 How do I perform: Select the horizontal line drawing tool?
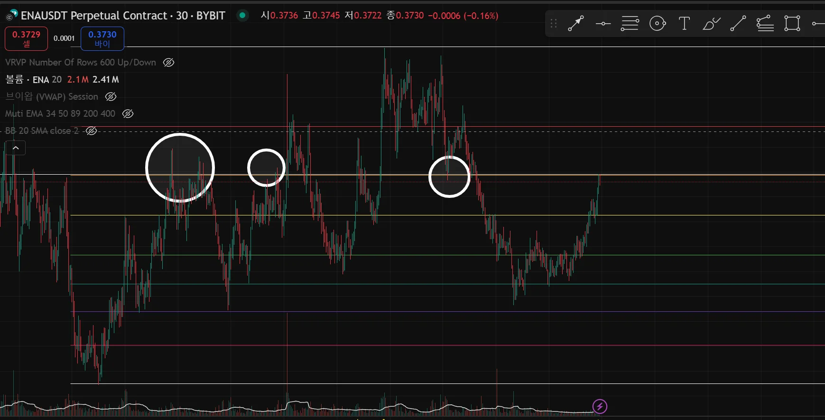point(603,23)
